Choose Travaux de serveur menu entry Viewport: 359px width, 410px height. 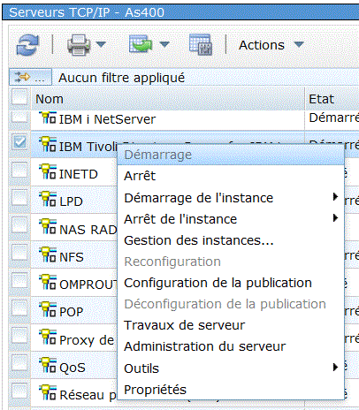tap(231, 325)
